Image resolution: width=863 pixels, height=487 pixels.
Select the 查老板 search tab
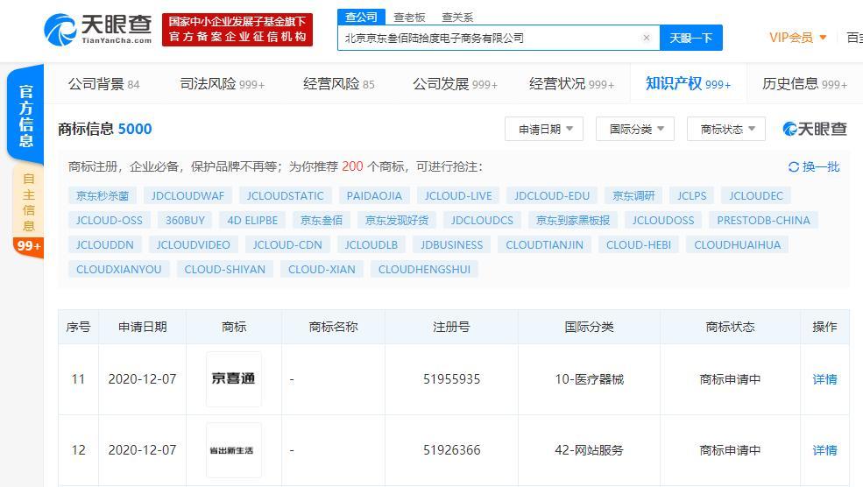pyautogui.click(x=409, y=17)
